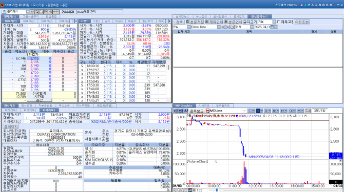Click the 이전조회 button
This screenshot has width=344, height=192.
[x=302, y=22]
